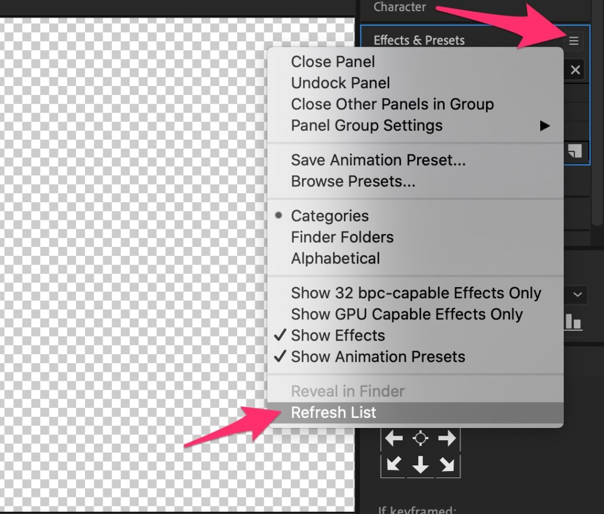Open dropdown chevron on the right panel
This screenshot has width=604, height=514.
point(577,295)
